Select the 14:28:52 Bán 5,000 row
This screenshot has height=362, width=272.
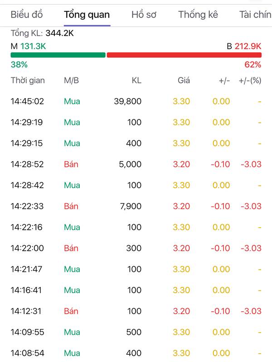pyautogui.click(x=136, y=164)
